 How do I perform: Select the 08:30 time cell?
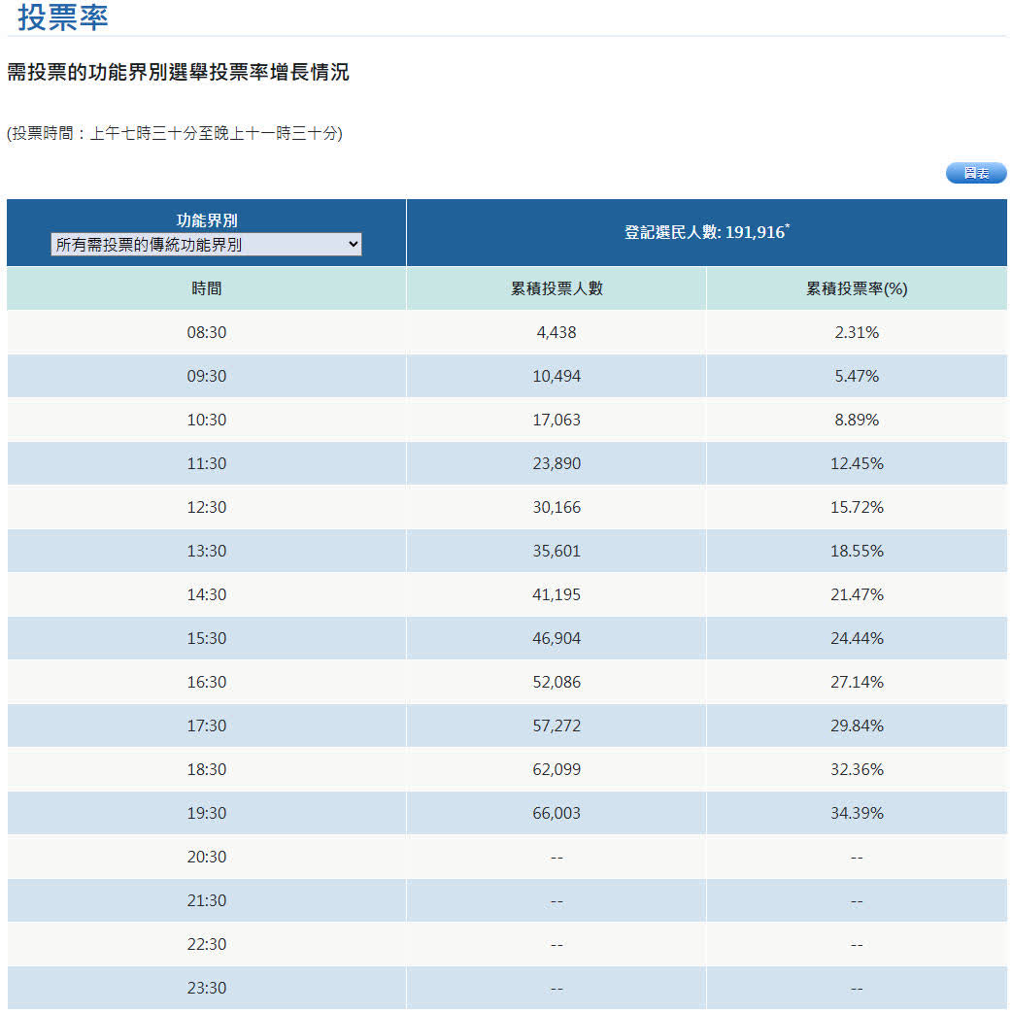coord(206,332)
